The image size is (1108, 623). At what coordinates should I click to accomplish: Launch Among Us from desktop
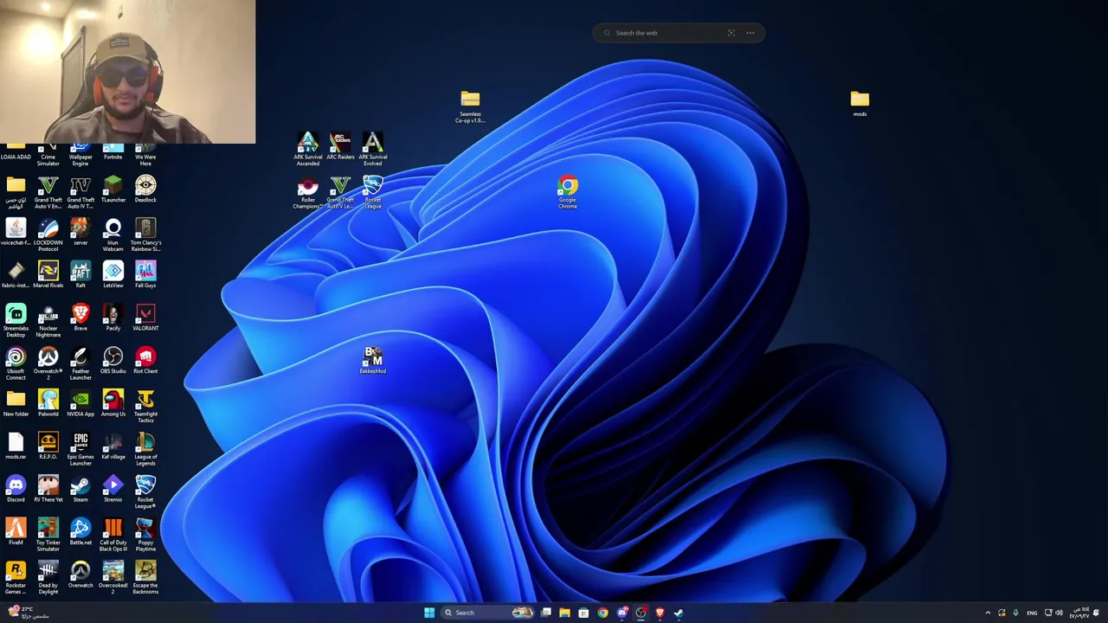[x=113, y=403]
